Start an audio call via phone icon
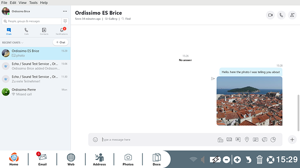 pyautogui.click(x=281, y=15)
